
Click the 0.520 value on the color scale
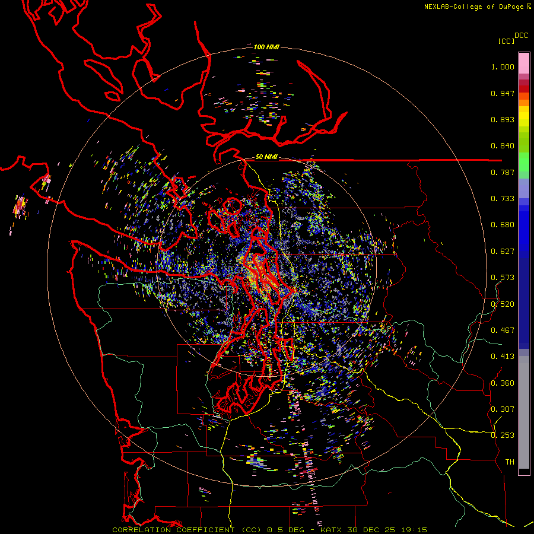click(503, 304)
